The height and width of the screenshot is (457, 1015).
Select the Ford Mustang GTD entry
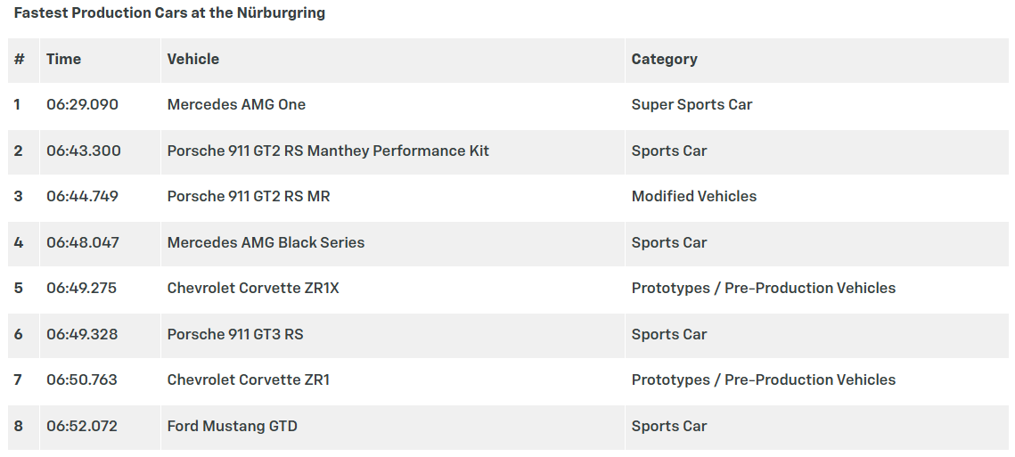coord(232,427)
